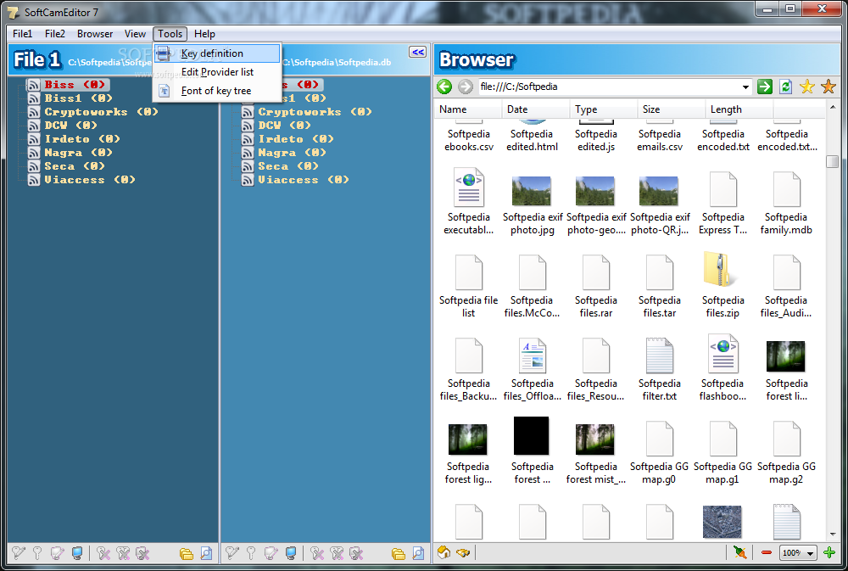Image resolution: width=848 pixels, height=571 pixels.
Task: Click the home icon in Browser bottom bar
Action: click(x=444, y=552)
